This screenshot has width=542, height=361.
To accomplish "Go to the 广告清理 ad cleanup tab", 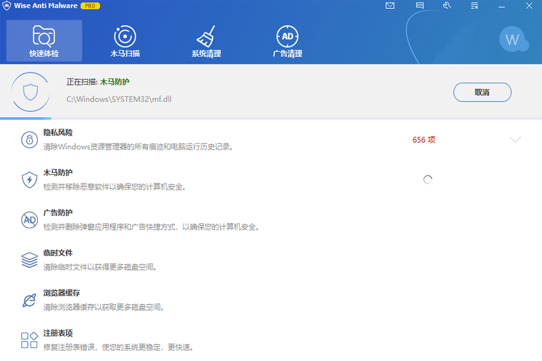I will coord(287,41).
